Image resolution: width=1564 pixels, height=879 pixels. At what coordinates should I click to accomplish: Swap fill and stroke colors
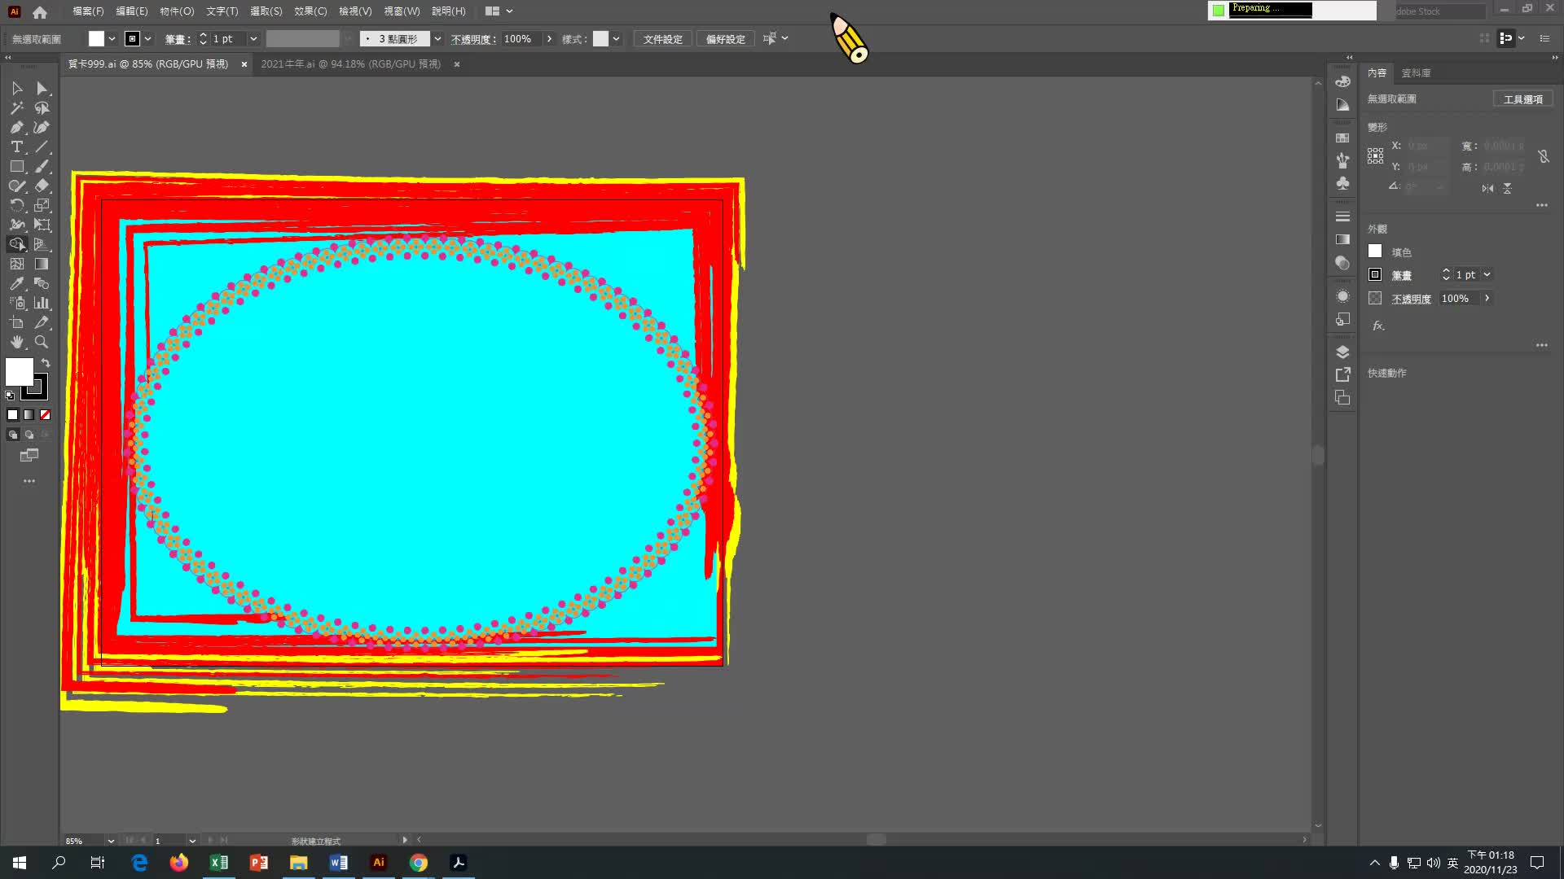(46, 363)
